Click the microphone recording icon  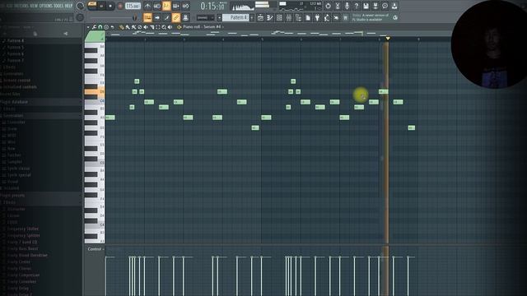click(x=347, y=6)
